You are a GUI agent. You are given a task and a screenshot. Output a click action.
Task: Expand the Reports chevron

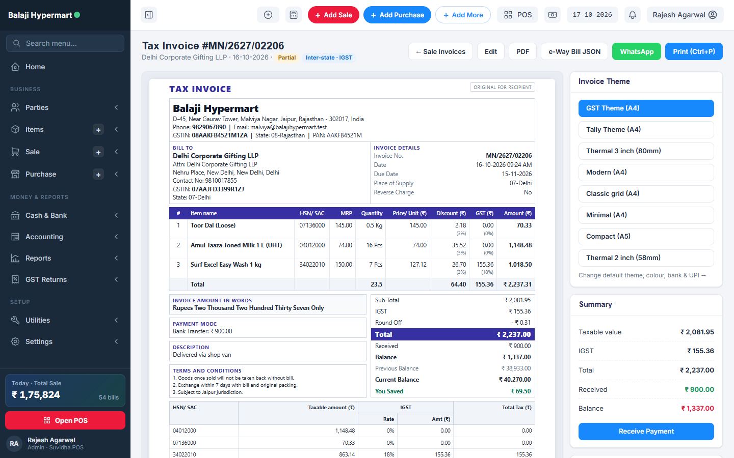point(116,258)
